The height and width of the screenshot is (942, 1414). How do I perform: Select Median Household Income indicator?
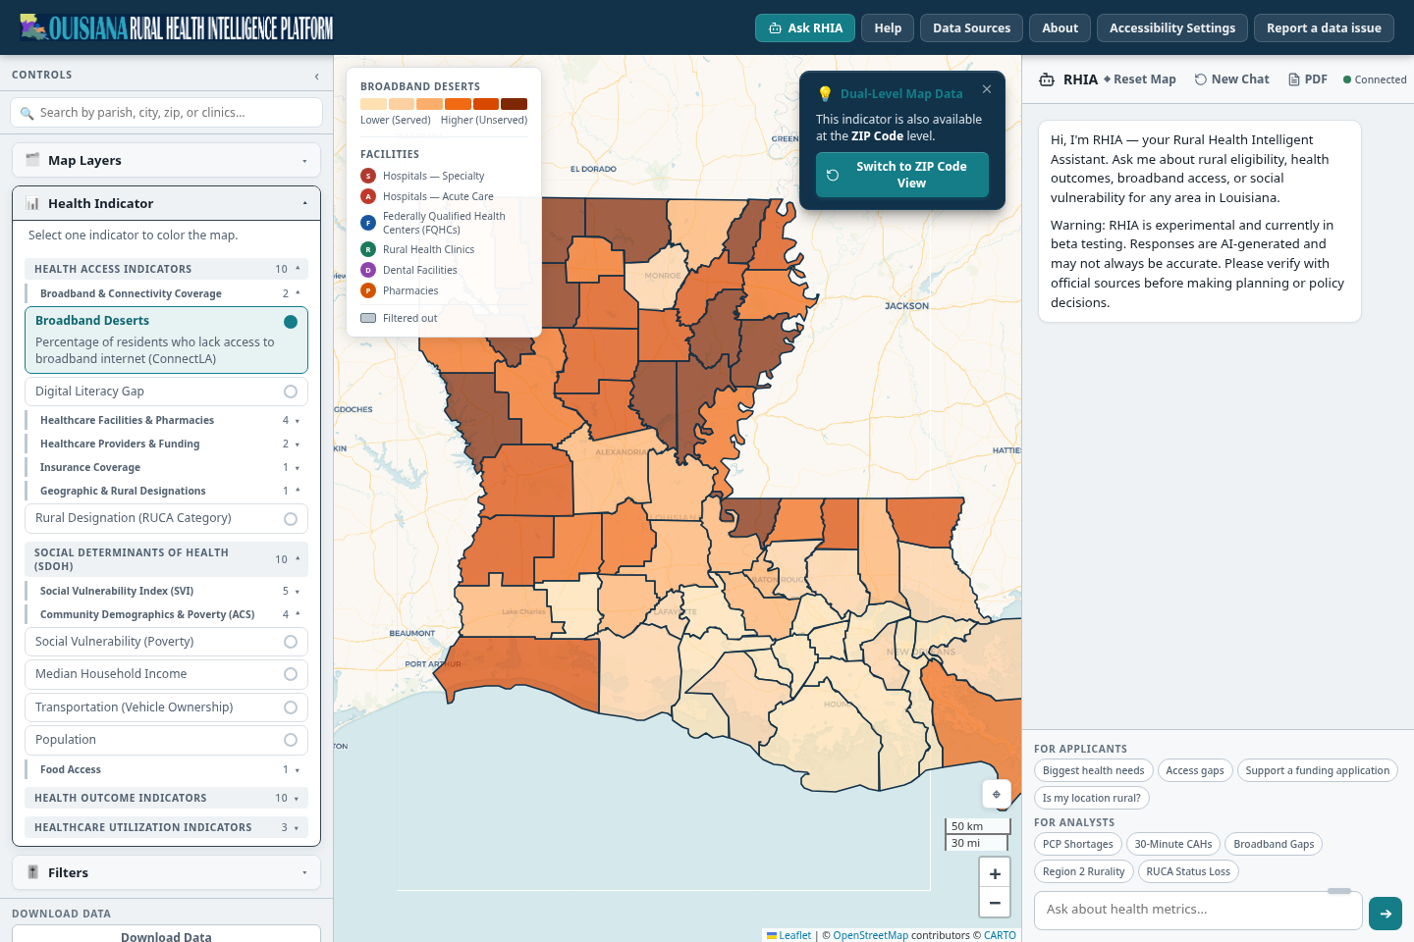coord(166,674)
